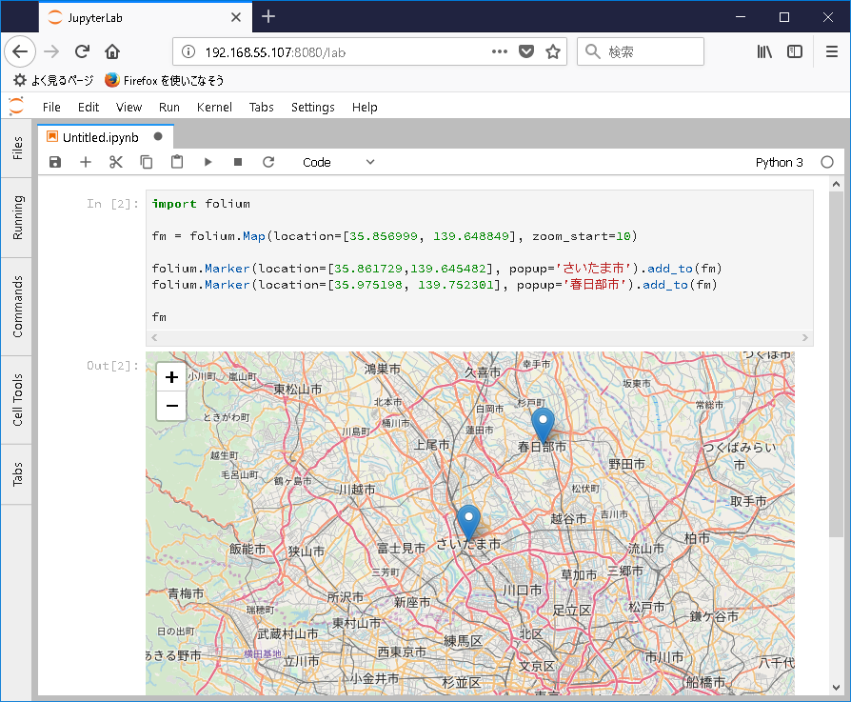This screenshot has width=851, height=702.
Task: Click the Out[2] output prompt
Action: (x=112, y=366)
